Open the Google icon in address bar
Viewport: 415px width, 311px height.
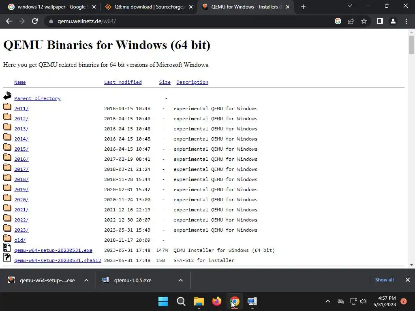point(338,21)
